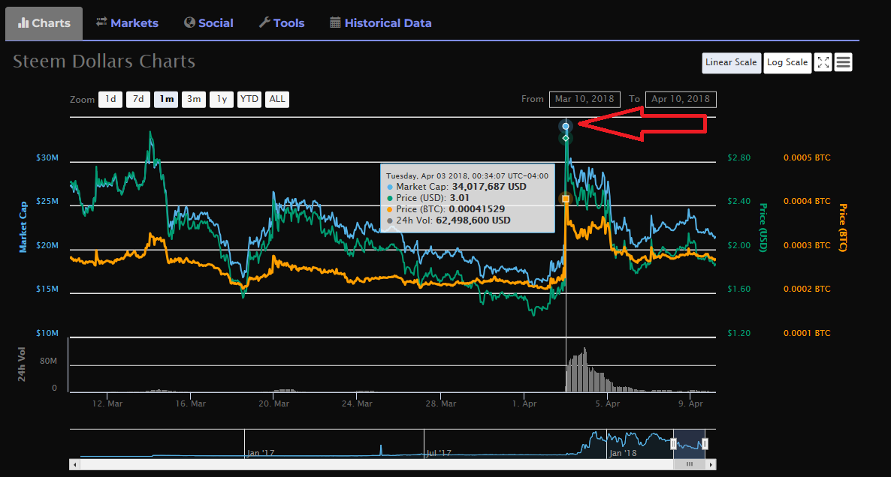The height and width of the screenshot is (477, 891).
Task: Click the Market Cap data point marker
Action: [566, 126]
